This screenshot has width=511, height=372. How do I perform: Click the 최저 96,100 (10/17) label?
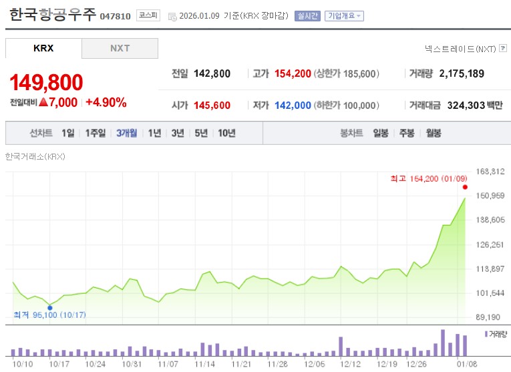(x=49, y=315)
